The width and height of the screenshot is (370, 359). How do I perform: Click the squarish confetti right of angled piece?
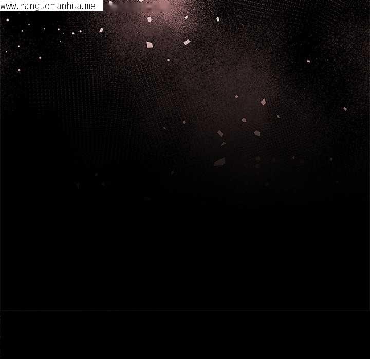257,133
